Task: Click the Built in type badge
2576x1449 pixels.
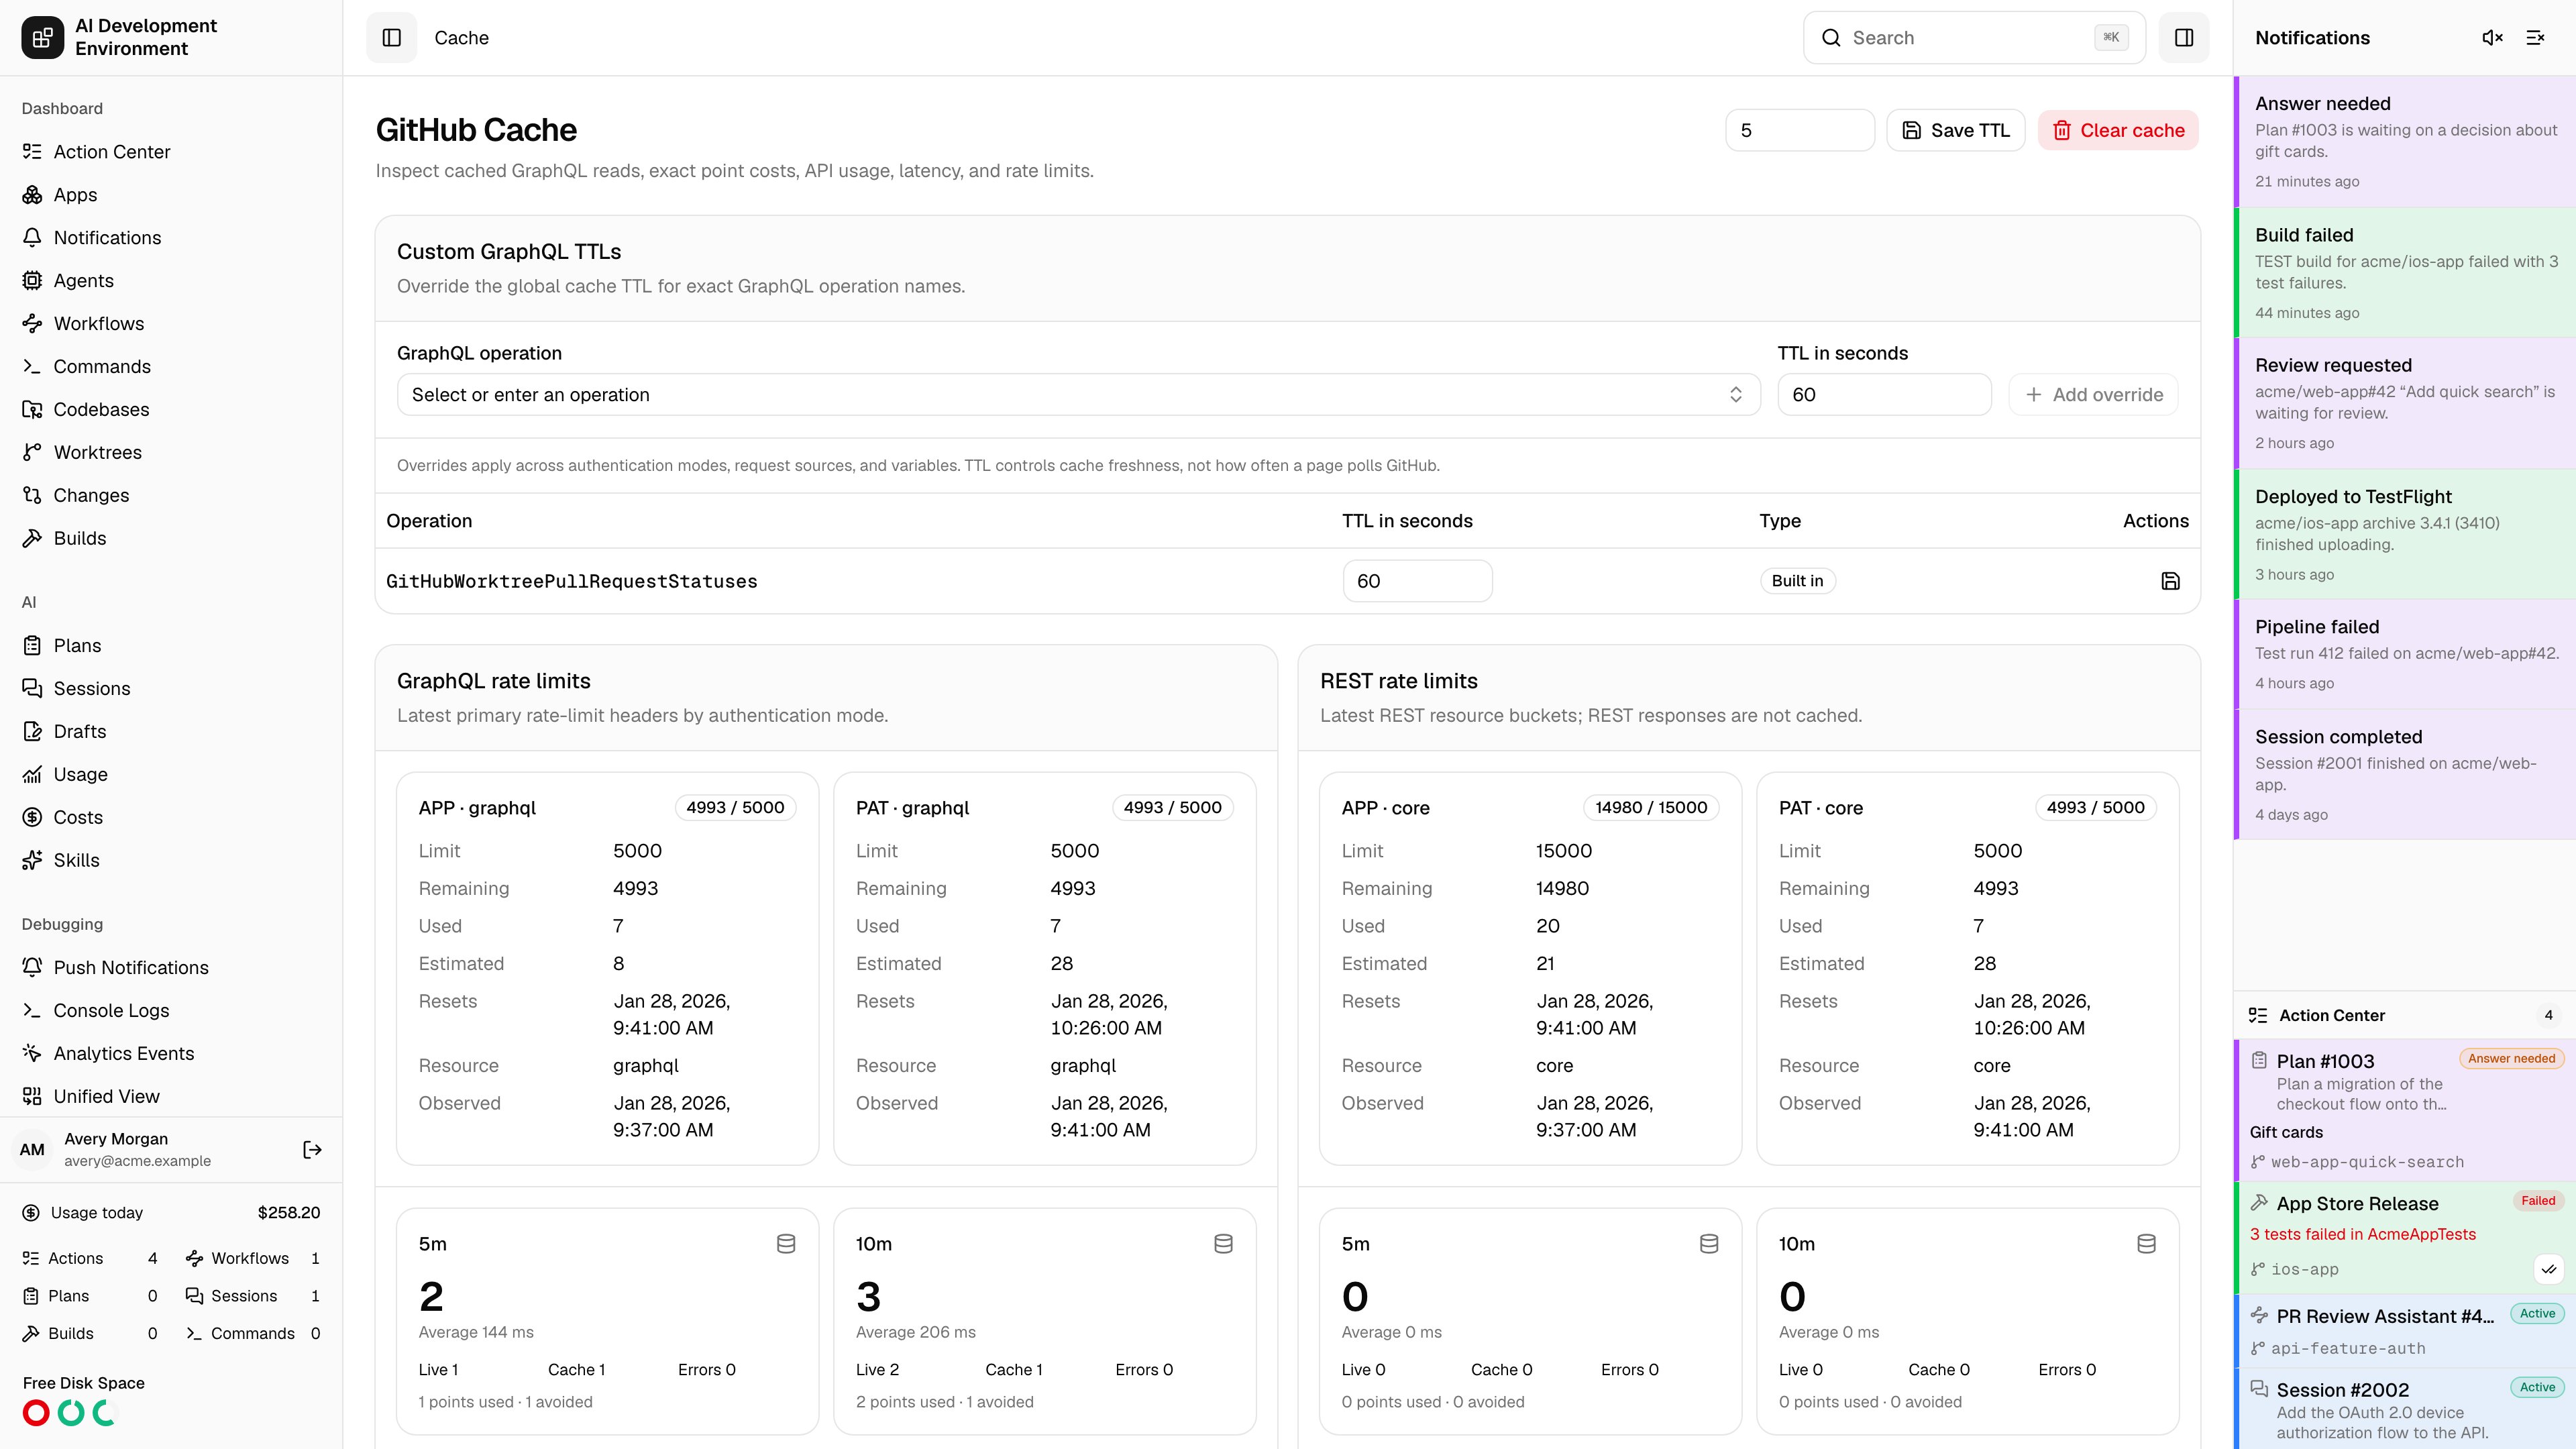Action: 1797,581
